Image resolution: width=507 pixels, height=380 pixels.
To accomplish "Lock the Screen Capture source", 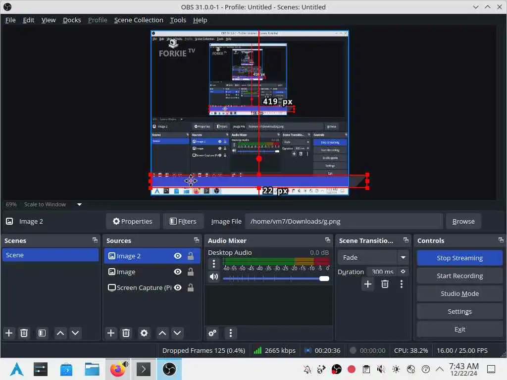I will coord(191,287).
